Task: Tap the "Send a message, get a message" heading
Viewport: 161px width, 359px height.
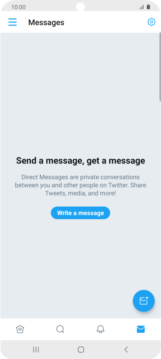Action: [x=80, y=161]
